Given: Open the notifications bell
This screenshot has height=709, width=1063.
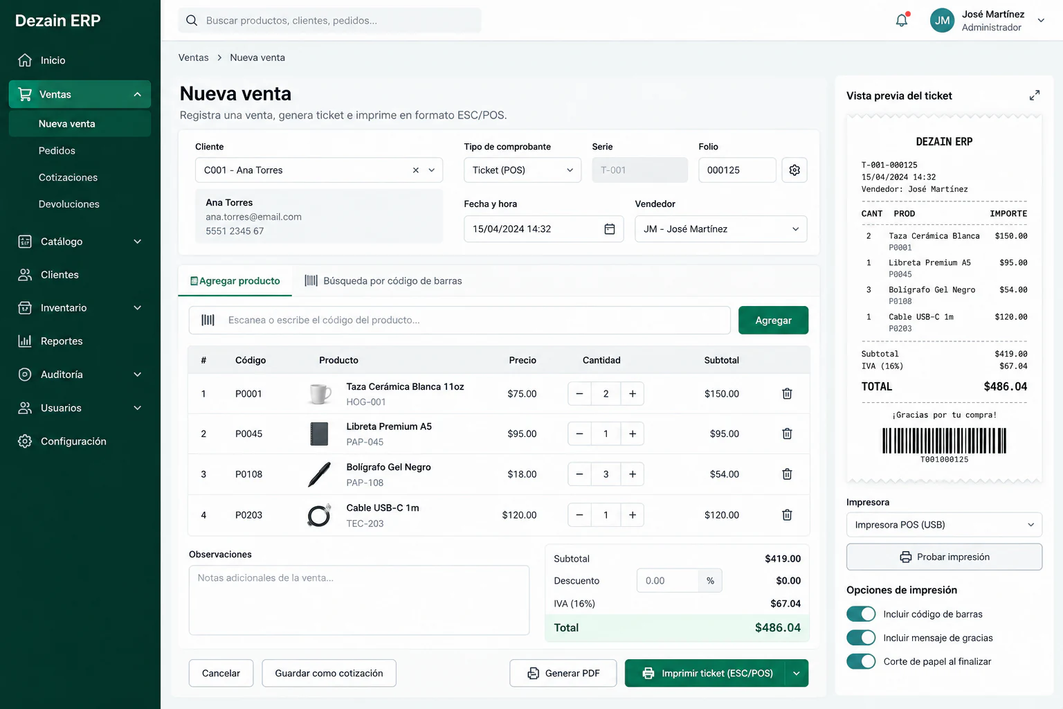Looking at the screenshot, I should (x=902, y=20).
